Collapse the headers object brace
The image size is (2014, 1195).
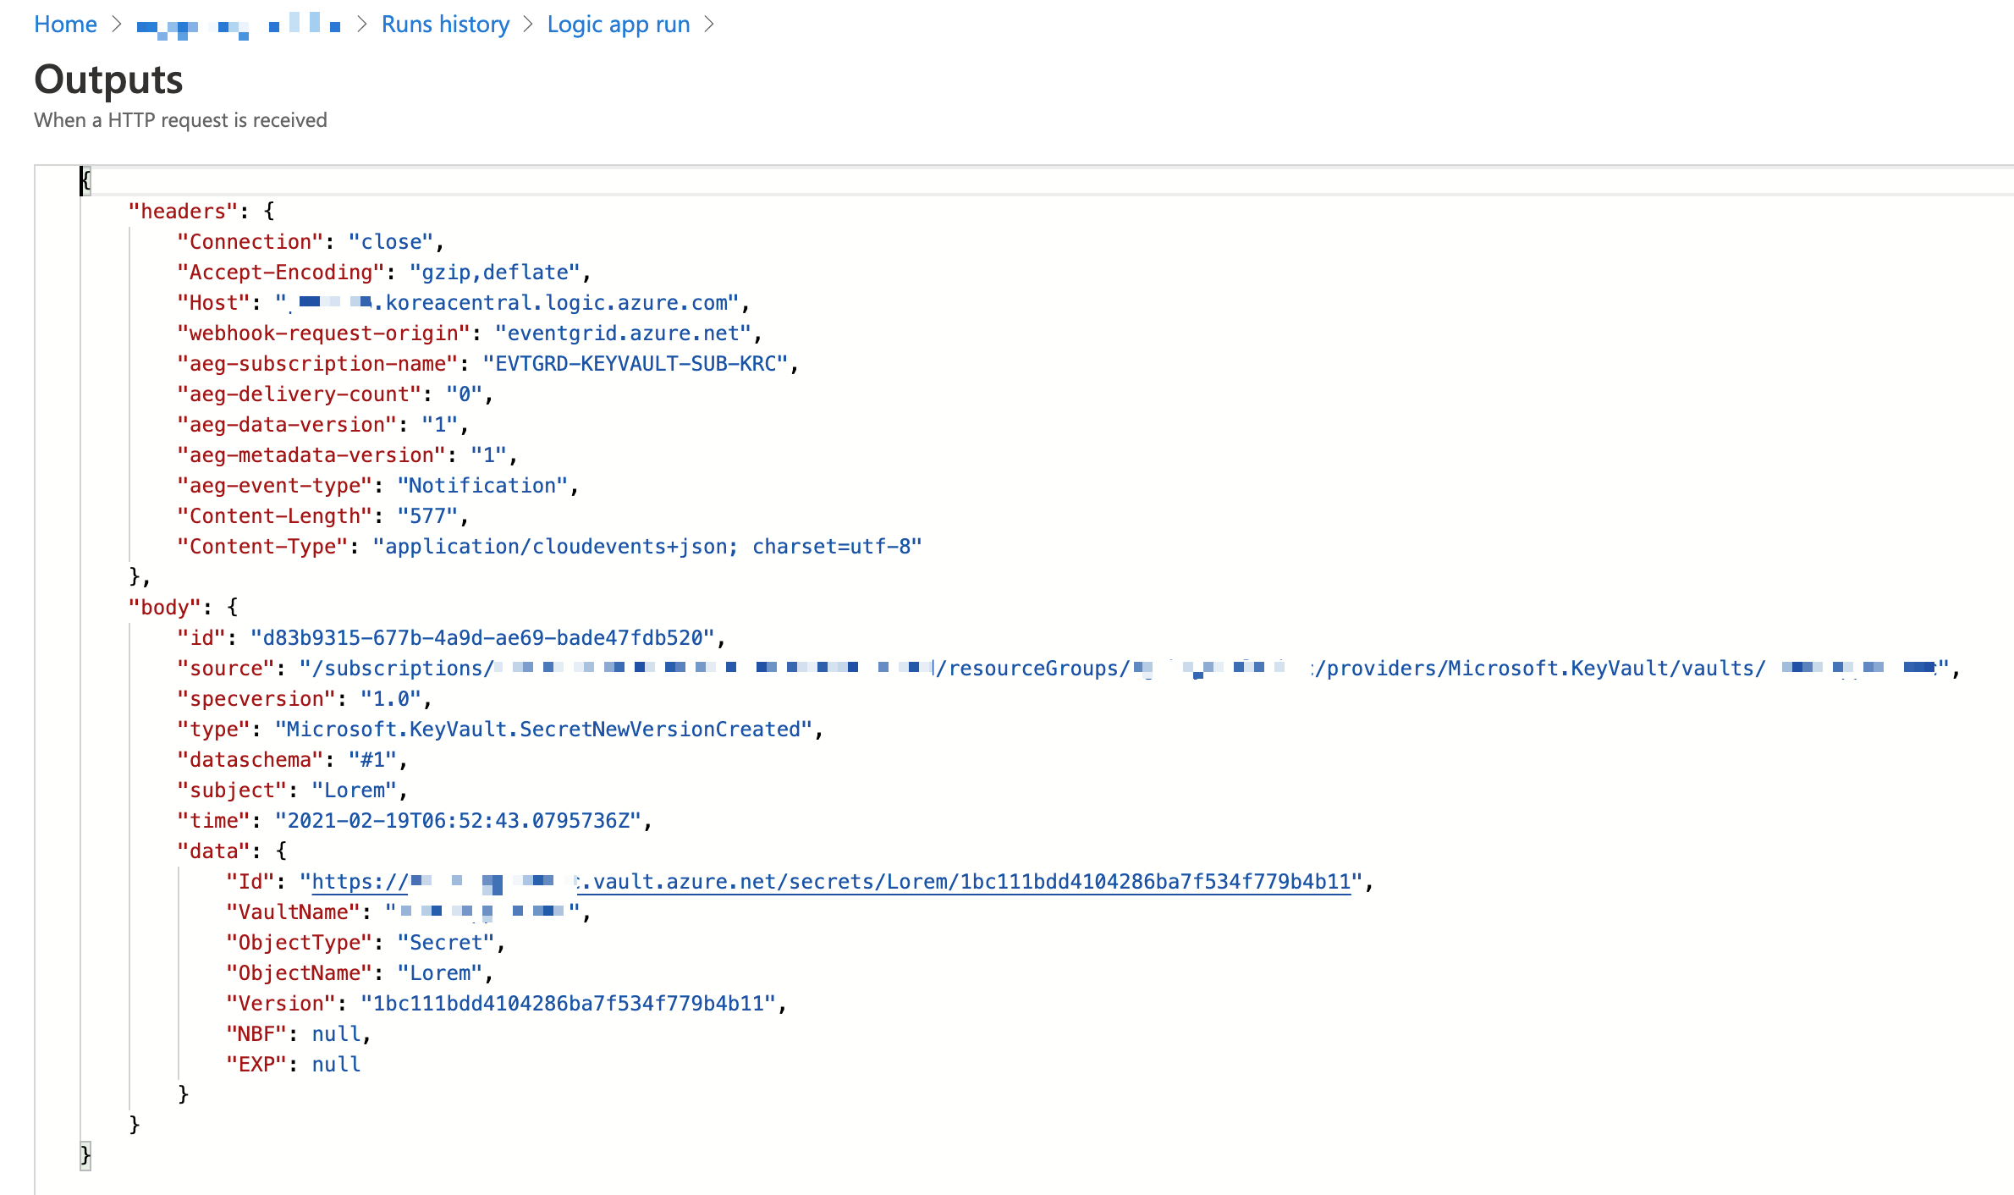[269, 211]
